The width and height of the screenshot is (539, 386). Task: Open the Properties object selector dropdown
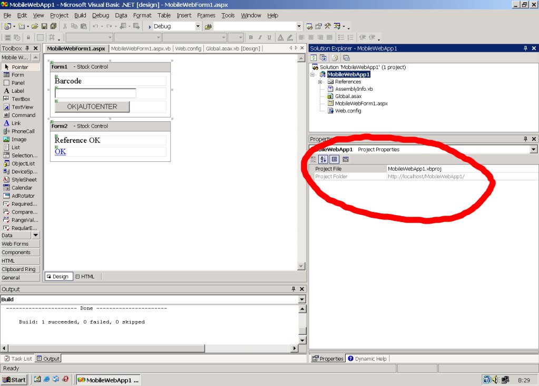[534, 149]
